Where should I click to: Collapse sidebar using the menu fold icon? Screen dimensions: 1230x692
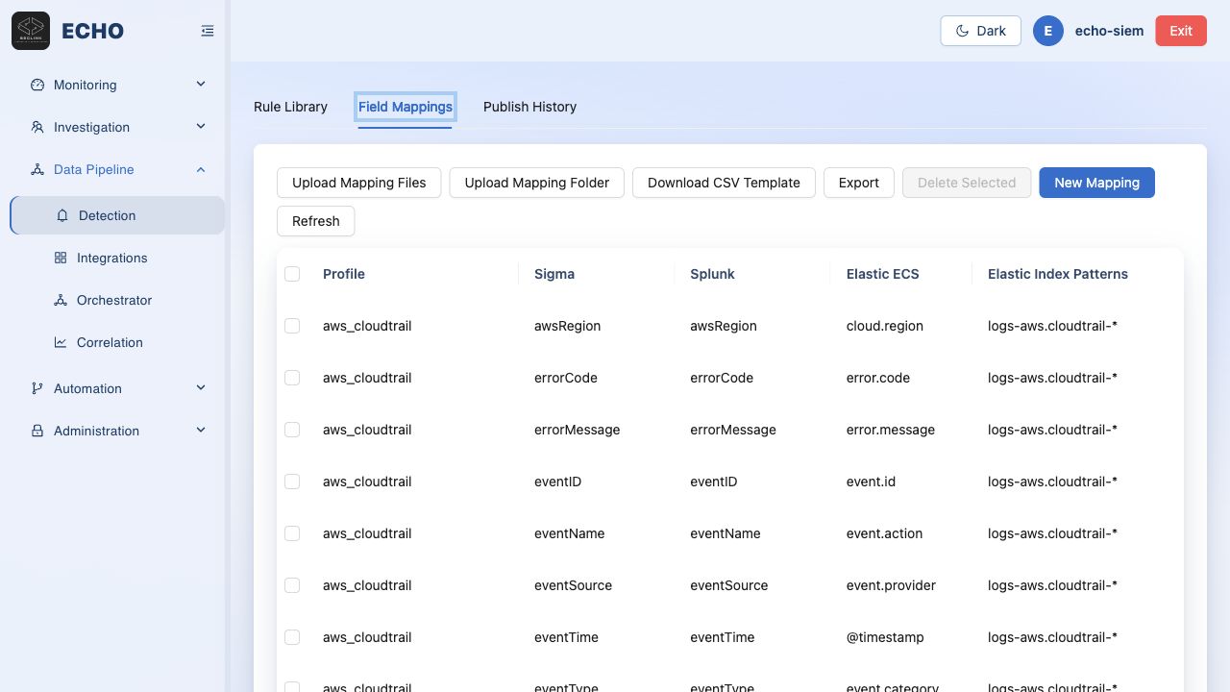point(208,31)
